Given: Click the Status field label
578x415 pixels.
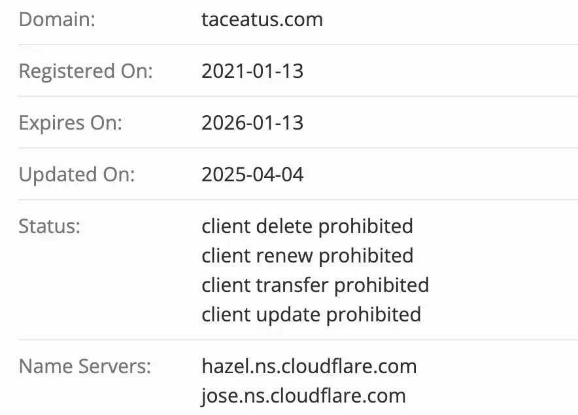Looking at the screenshot, I should tap(49, 226).
